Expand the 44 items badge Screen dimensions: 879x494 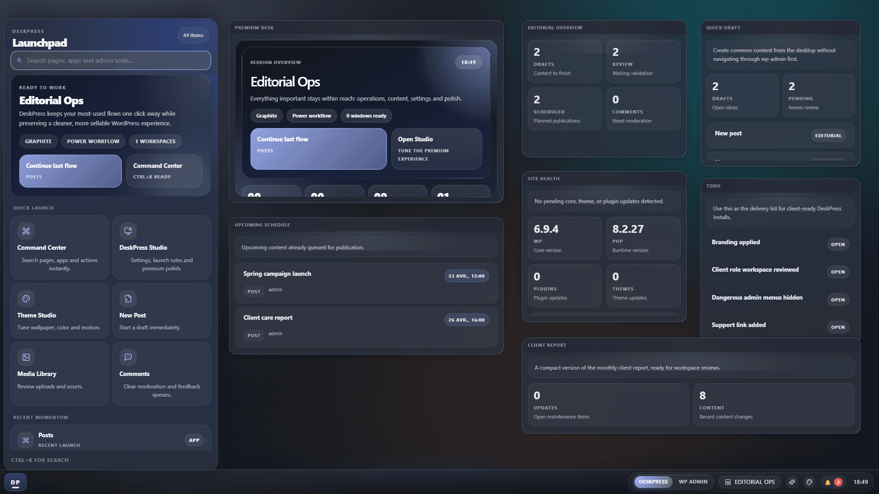point(193,35)
